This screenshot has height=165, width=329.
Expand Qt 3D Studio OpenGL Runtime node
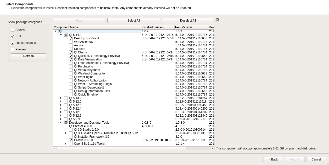click(66, 133)
